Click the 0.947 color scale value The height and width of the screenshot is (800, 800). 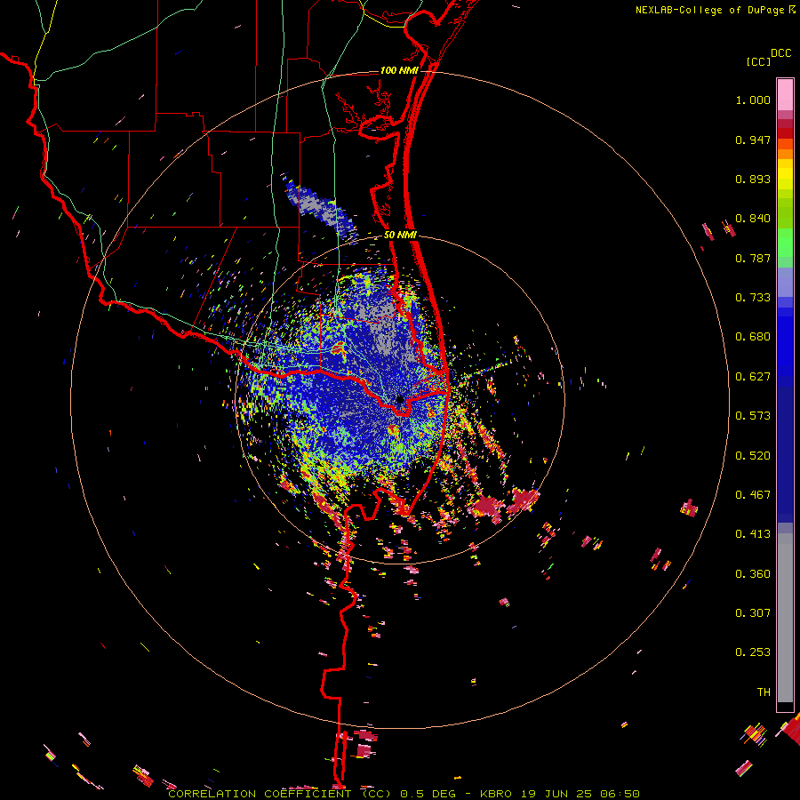point(753,140)
